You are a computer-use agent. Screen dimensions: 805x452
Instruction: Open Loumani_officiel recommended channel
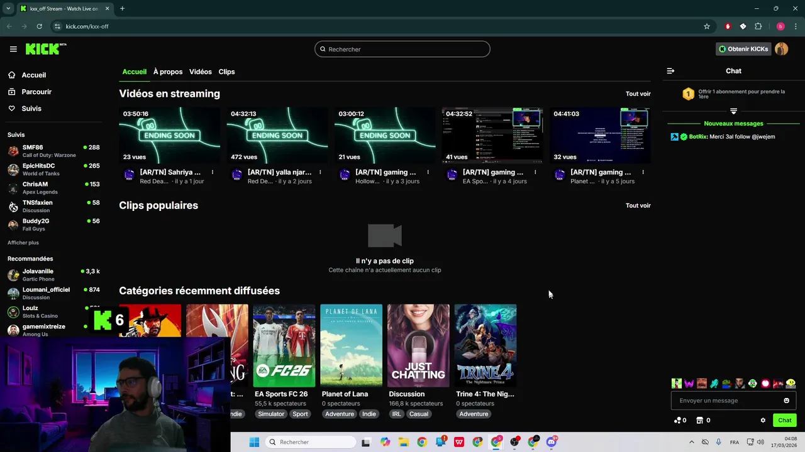(53, 293)
